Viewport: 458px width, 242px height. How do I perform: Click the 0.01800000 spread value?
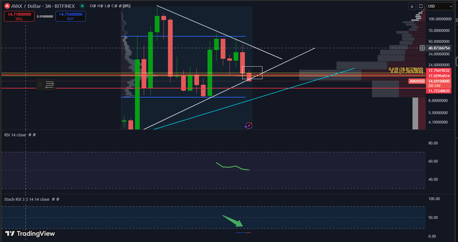(x=45, y=17)
